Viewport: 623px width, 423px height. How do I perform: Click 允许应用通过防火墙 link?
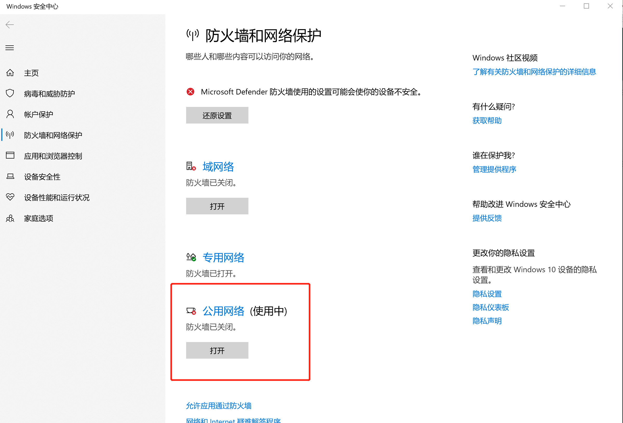(219, 406)
